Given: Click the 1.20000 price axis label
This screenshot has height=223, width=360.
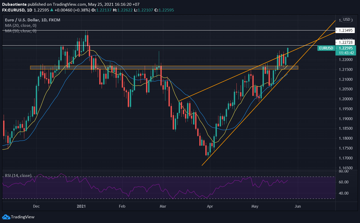Looking at the screenshot, I should point(345,99).
